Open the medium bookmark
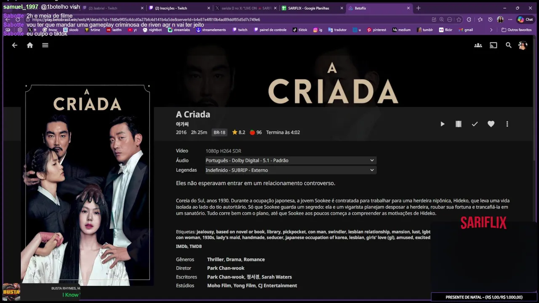Screen dimensions: 539x303 401,30
